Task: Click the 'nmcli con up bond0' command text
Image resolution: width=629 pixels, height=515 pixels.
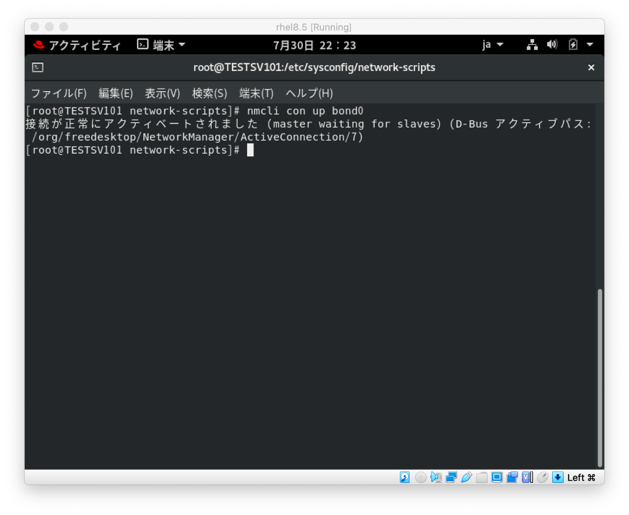Action: [305, 111]
